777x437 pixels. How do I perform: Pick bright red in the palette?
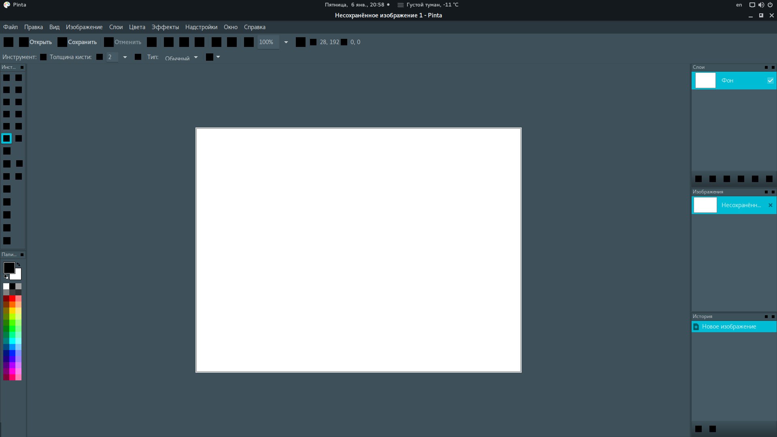pos(12,298)
